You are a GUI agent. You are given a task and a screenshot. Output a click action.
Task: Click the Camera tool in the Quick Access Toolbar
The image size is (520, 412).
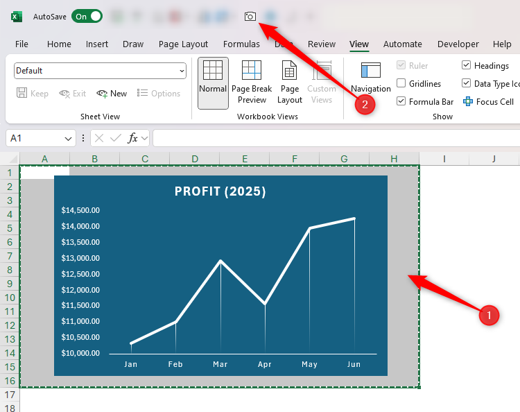pos(250,16)
